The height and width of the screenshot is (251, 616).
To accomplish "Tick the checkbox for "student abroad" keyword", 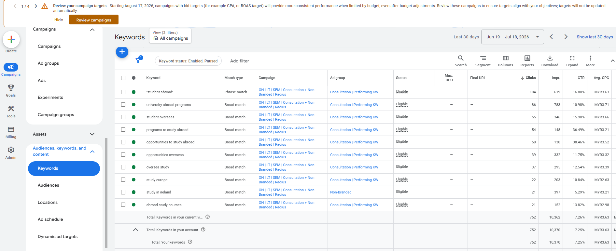I will 123,92.
